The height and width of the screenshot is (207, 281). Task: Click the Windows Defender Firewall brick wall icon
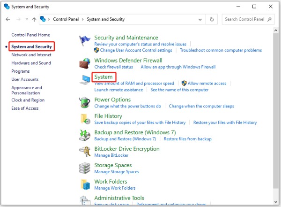(x=85, y=63)
